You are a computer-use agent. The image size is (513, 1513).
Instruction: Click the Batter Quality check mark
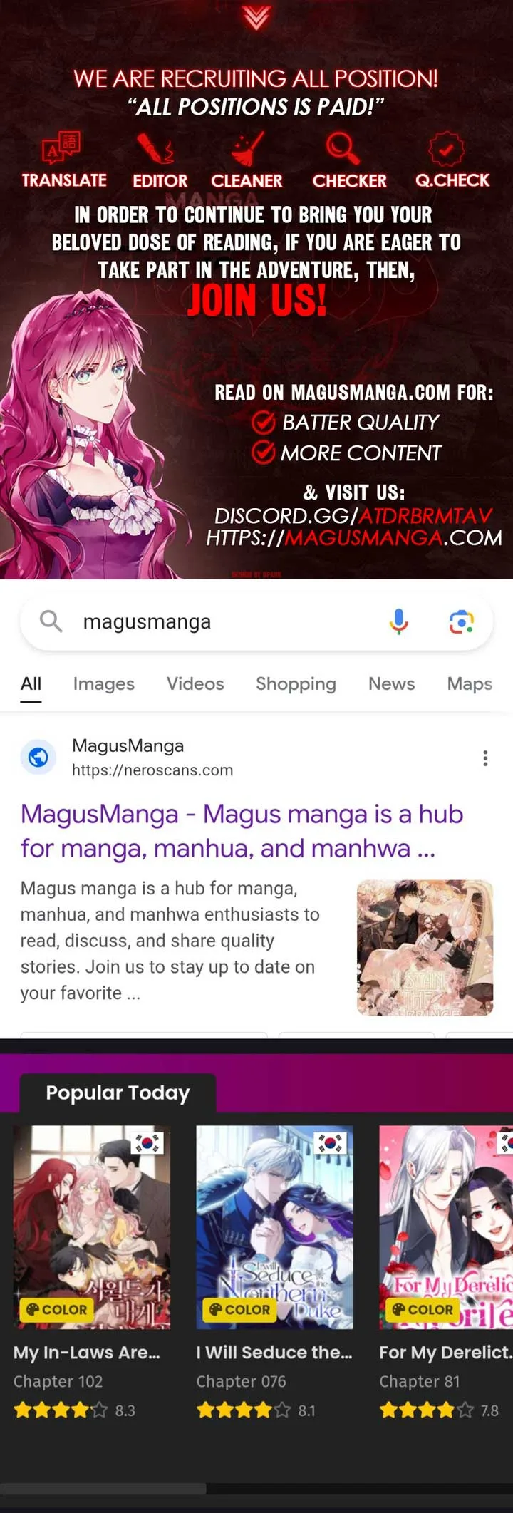tap(264, 423)
